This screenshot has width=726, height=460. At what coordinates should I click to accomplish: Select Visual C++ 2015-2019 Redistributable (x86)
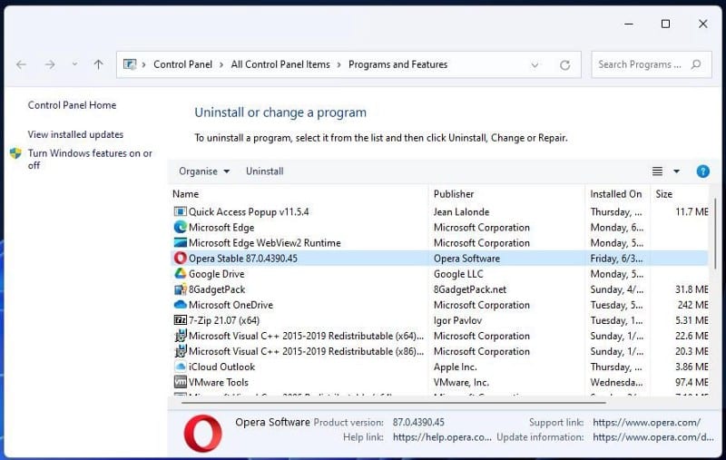pos(306,351)
